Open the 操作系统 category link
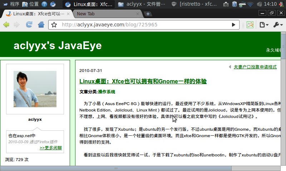The height and width of the screenshot is (171, 286). pos(107,92)
